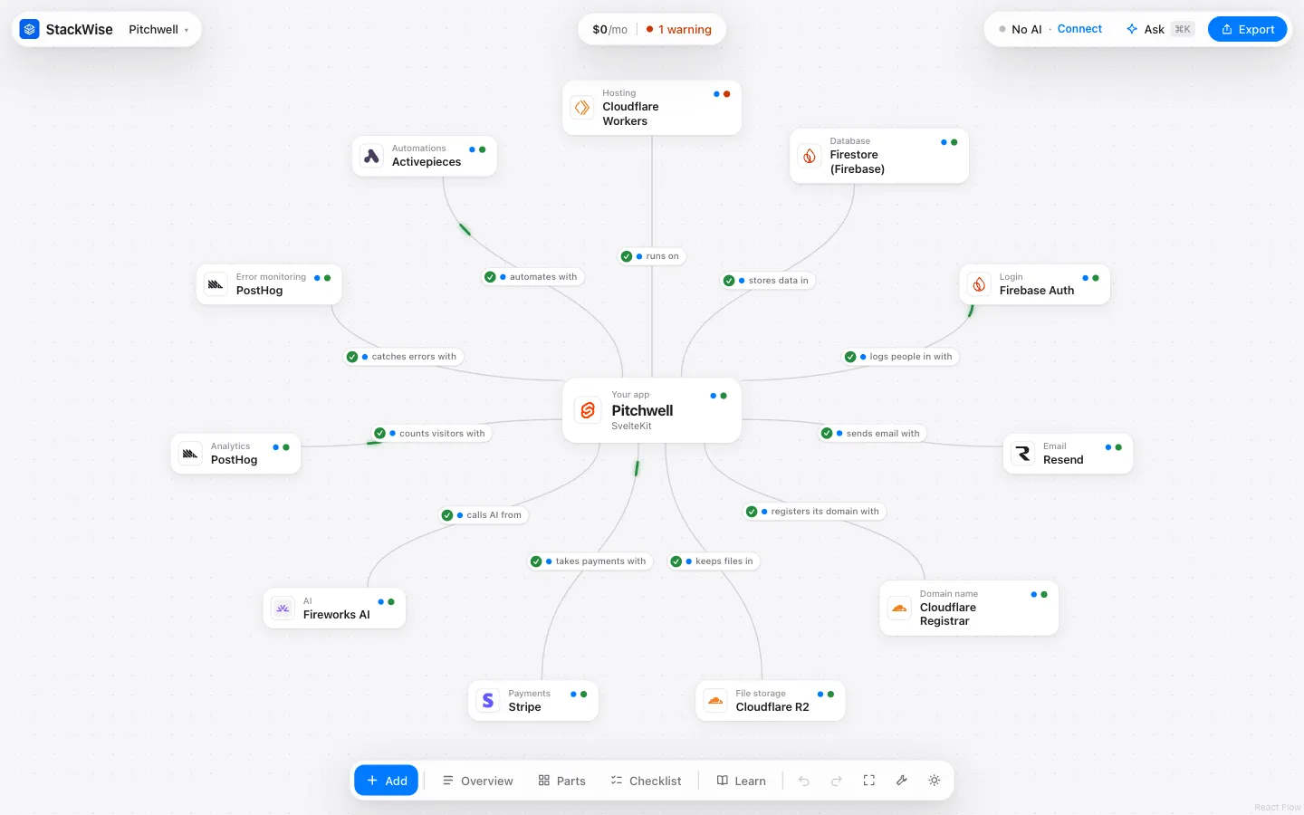This screenshot has height=815, width=1304.
Task: Select the 'stores data in' connection label
Action: coord(768,281)
